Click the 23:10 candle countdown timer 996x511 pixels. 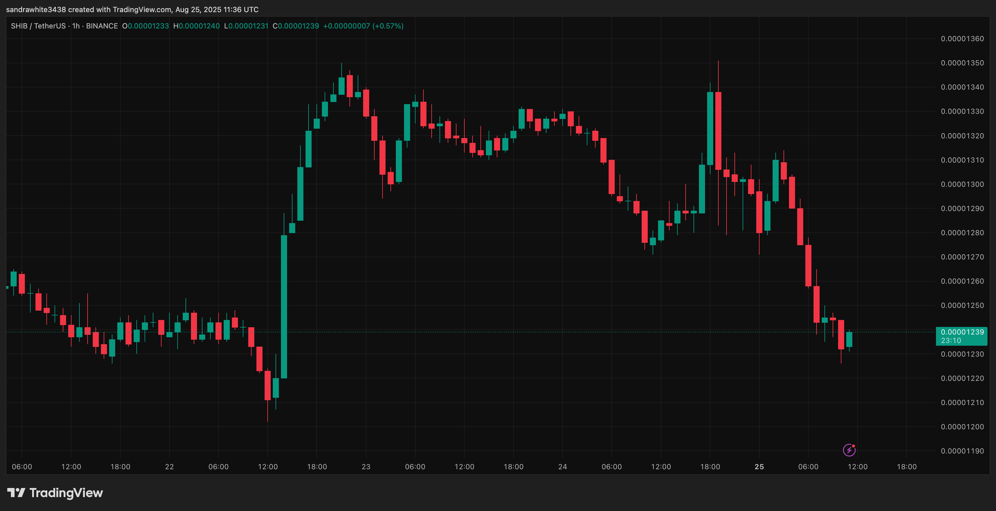click(951, 341)
